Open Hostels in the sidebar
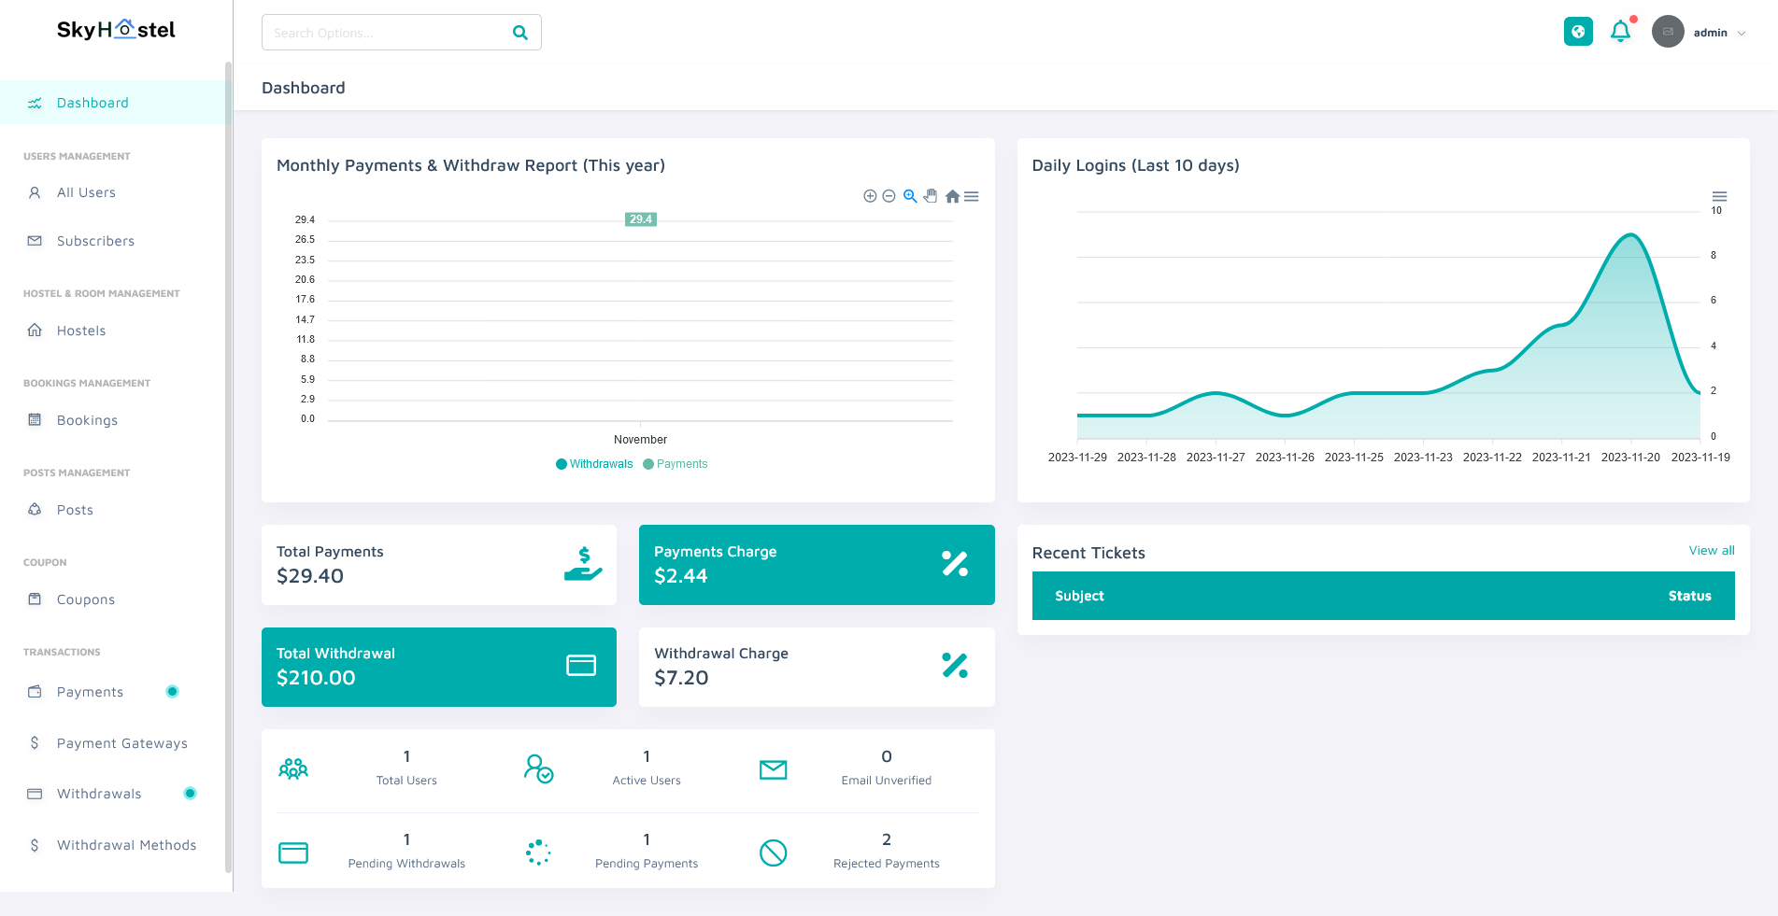 (81, 331)
